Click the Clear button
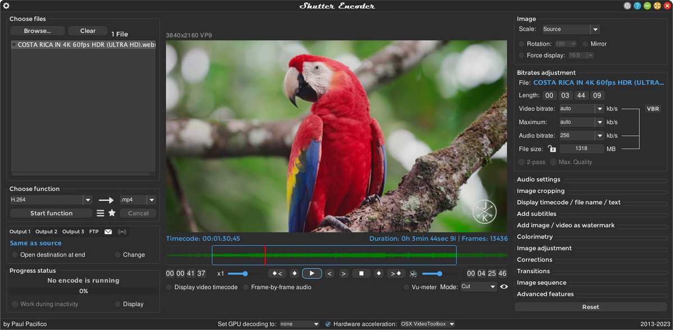Viewport: 673px width, 330px height. pos(88,31)
